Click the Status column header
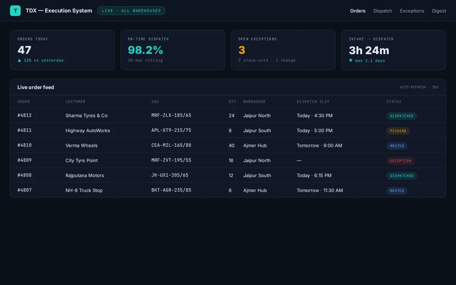 [394, 102]
